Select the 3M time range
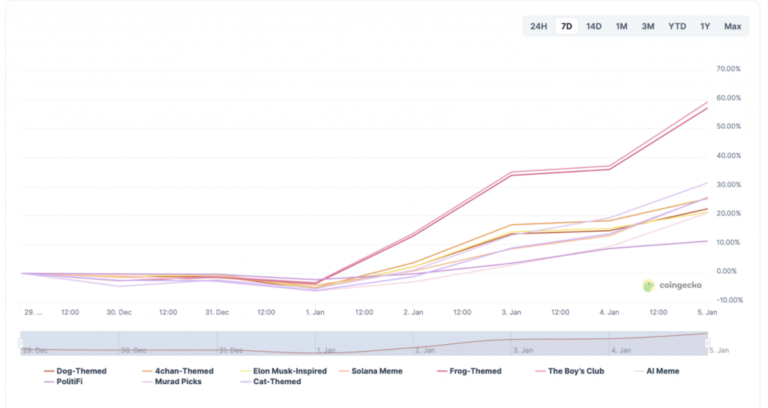The width and height of the screenshot is (768, 408). [x=647, y=26]
